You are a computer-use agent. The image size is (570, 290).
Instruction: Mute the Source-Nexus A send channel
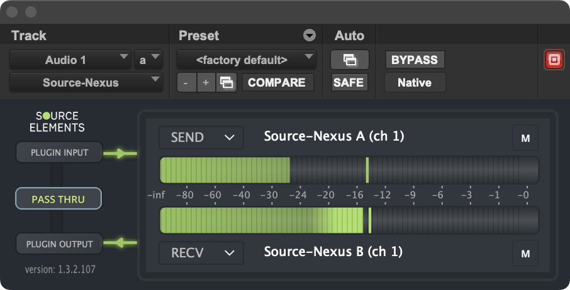pos(525,138)
